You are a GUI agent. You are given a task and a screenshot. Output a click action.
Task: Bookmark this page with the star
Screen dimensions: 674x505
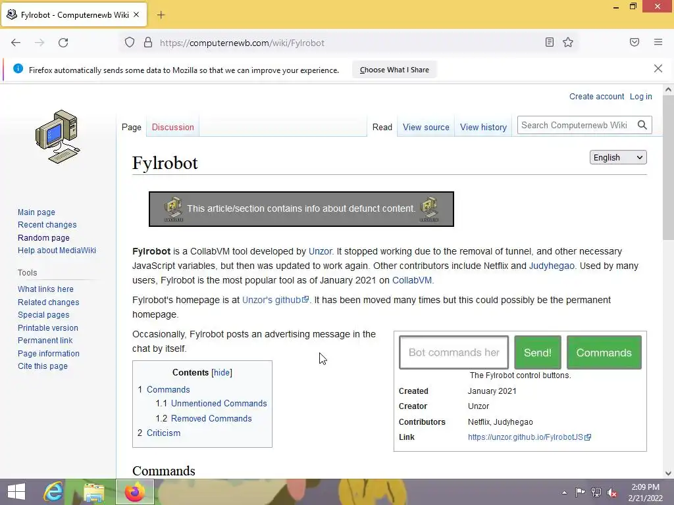tap(568, 42)
